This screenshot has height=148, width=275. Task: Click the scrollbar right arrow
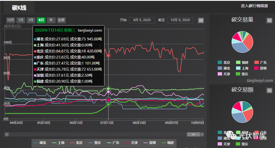pyautogui.click(x=202, y=135)
